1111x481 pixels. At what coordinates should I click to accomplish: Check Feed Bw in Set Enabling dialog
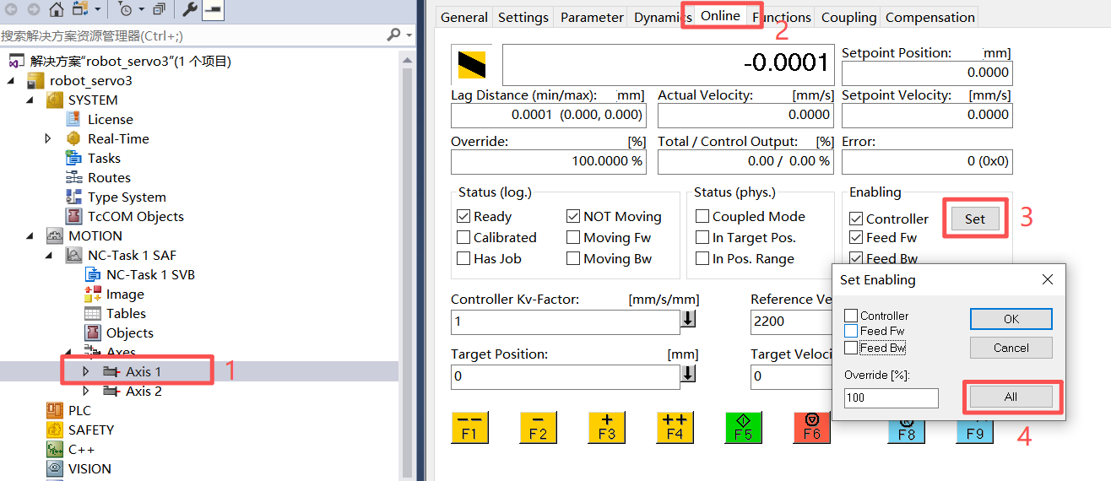pos(851,348)
